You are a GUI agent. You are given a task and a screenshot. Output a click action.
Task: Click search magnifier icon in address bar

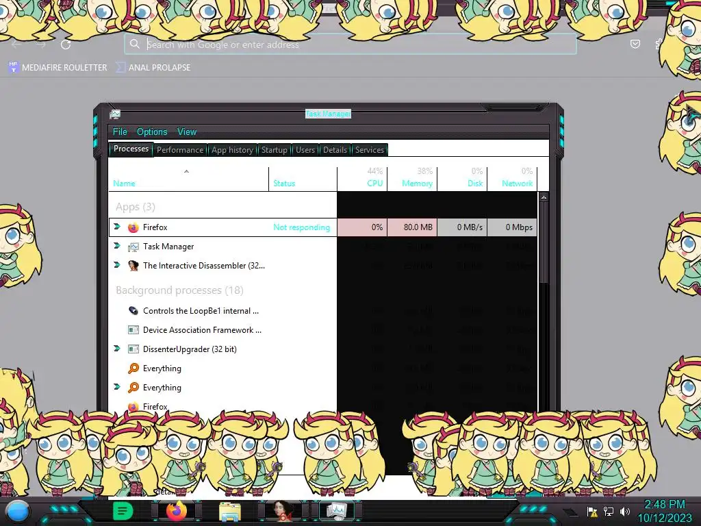click(135, 44)
